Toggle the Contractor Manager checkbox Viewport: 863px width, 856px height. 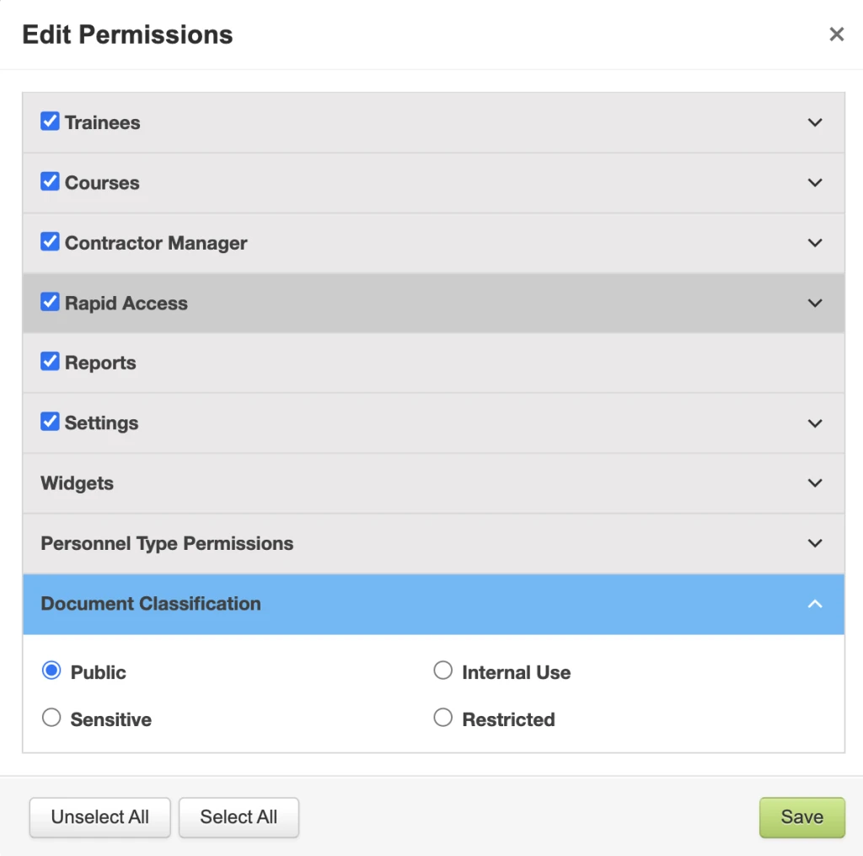click(x=50, y=241)
